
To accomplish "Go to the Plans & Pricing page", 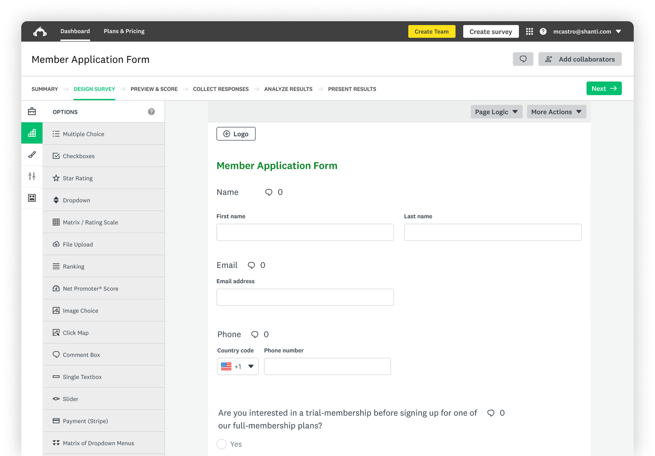I will [124, 31].
